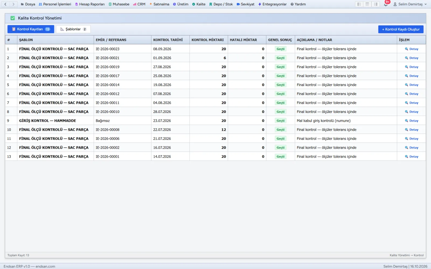This screenshot has height=269, width=431.
Task: Open the Entegrasyonlar menu
Action: click(272, 4)
